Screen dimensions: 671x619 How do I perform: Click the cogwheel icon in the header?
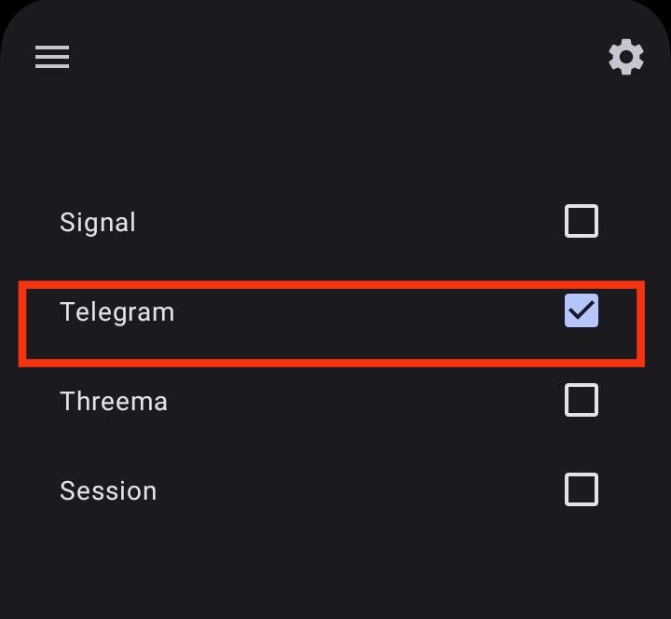coord(626,57)
